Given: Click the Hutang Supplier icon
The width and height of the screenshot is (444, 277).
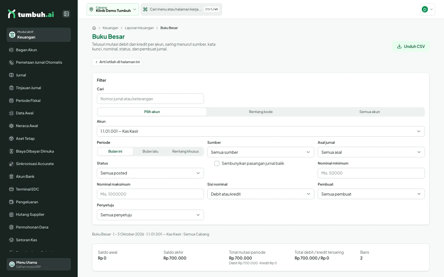Looking at the screenshot, I should pyautogui.click(x=11, y=215).
